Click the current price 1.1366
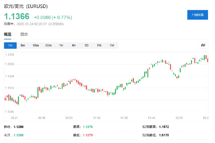The width and height of the screenshot is (215, 143). [17, 16]
